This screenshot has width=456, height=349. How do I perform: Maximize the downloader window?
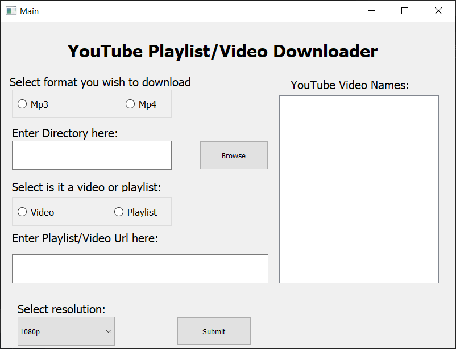point(404,11)
